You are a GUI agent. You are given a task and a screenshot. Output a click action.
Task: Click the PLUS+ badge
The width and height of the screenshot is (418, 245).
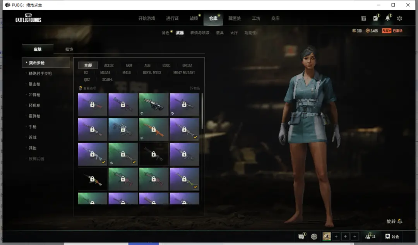tap(387, 31)
